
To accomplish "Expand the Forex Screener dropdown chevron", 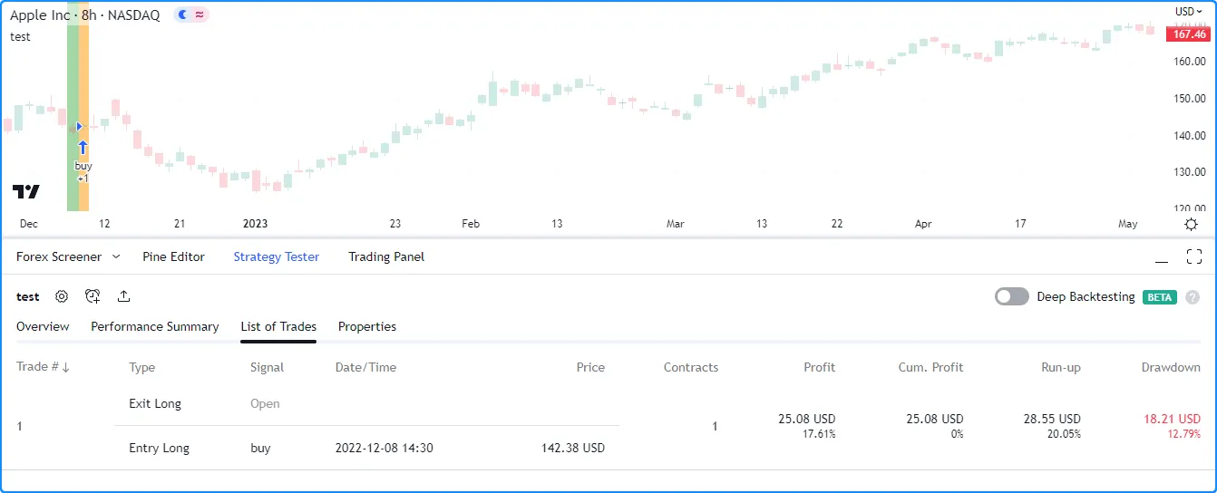I will (x=116, y=257).
